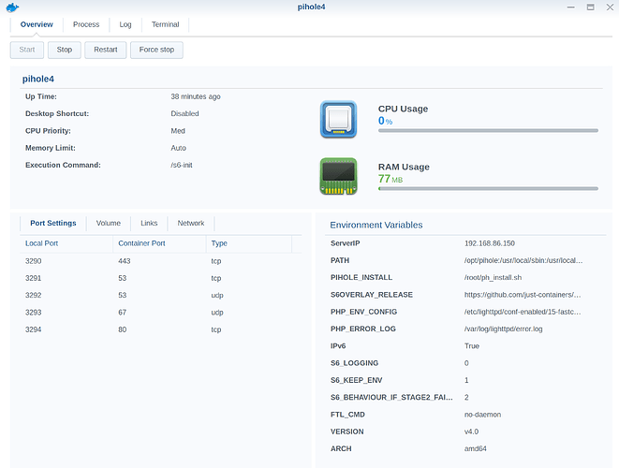Open the Log tab

[125, 24]
